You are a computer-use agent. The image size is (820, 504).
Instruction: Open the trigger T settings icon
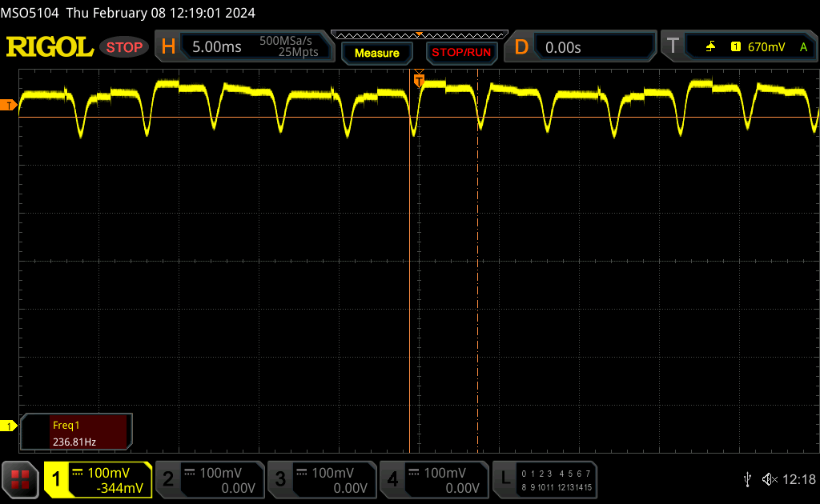click(x=673, y=46)
